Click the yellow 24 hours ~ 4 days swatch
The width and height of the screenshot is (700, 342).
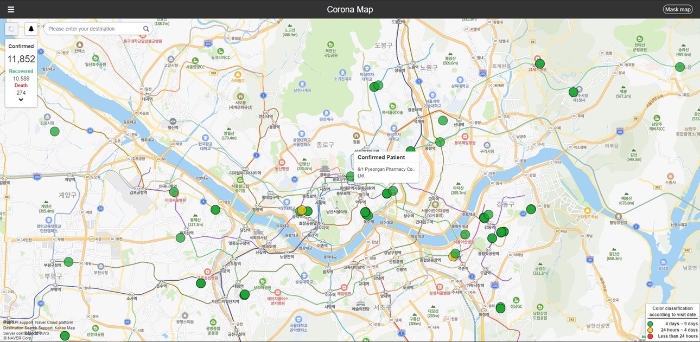coord(650,330)
